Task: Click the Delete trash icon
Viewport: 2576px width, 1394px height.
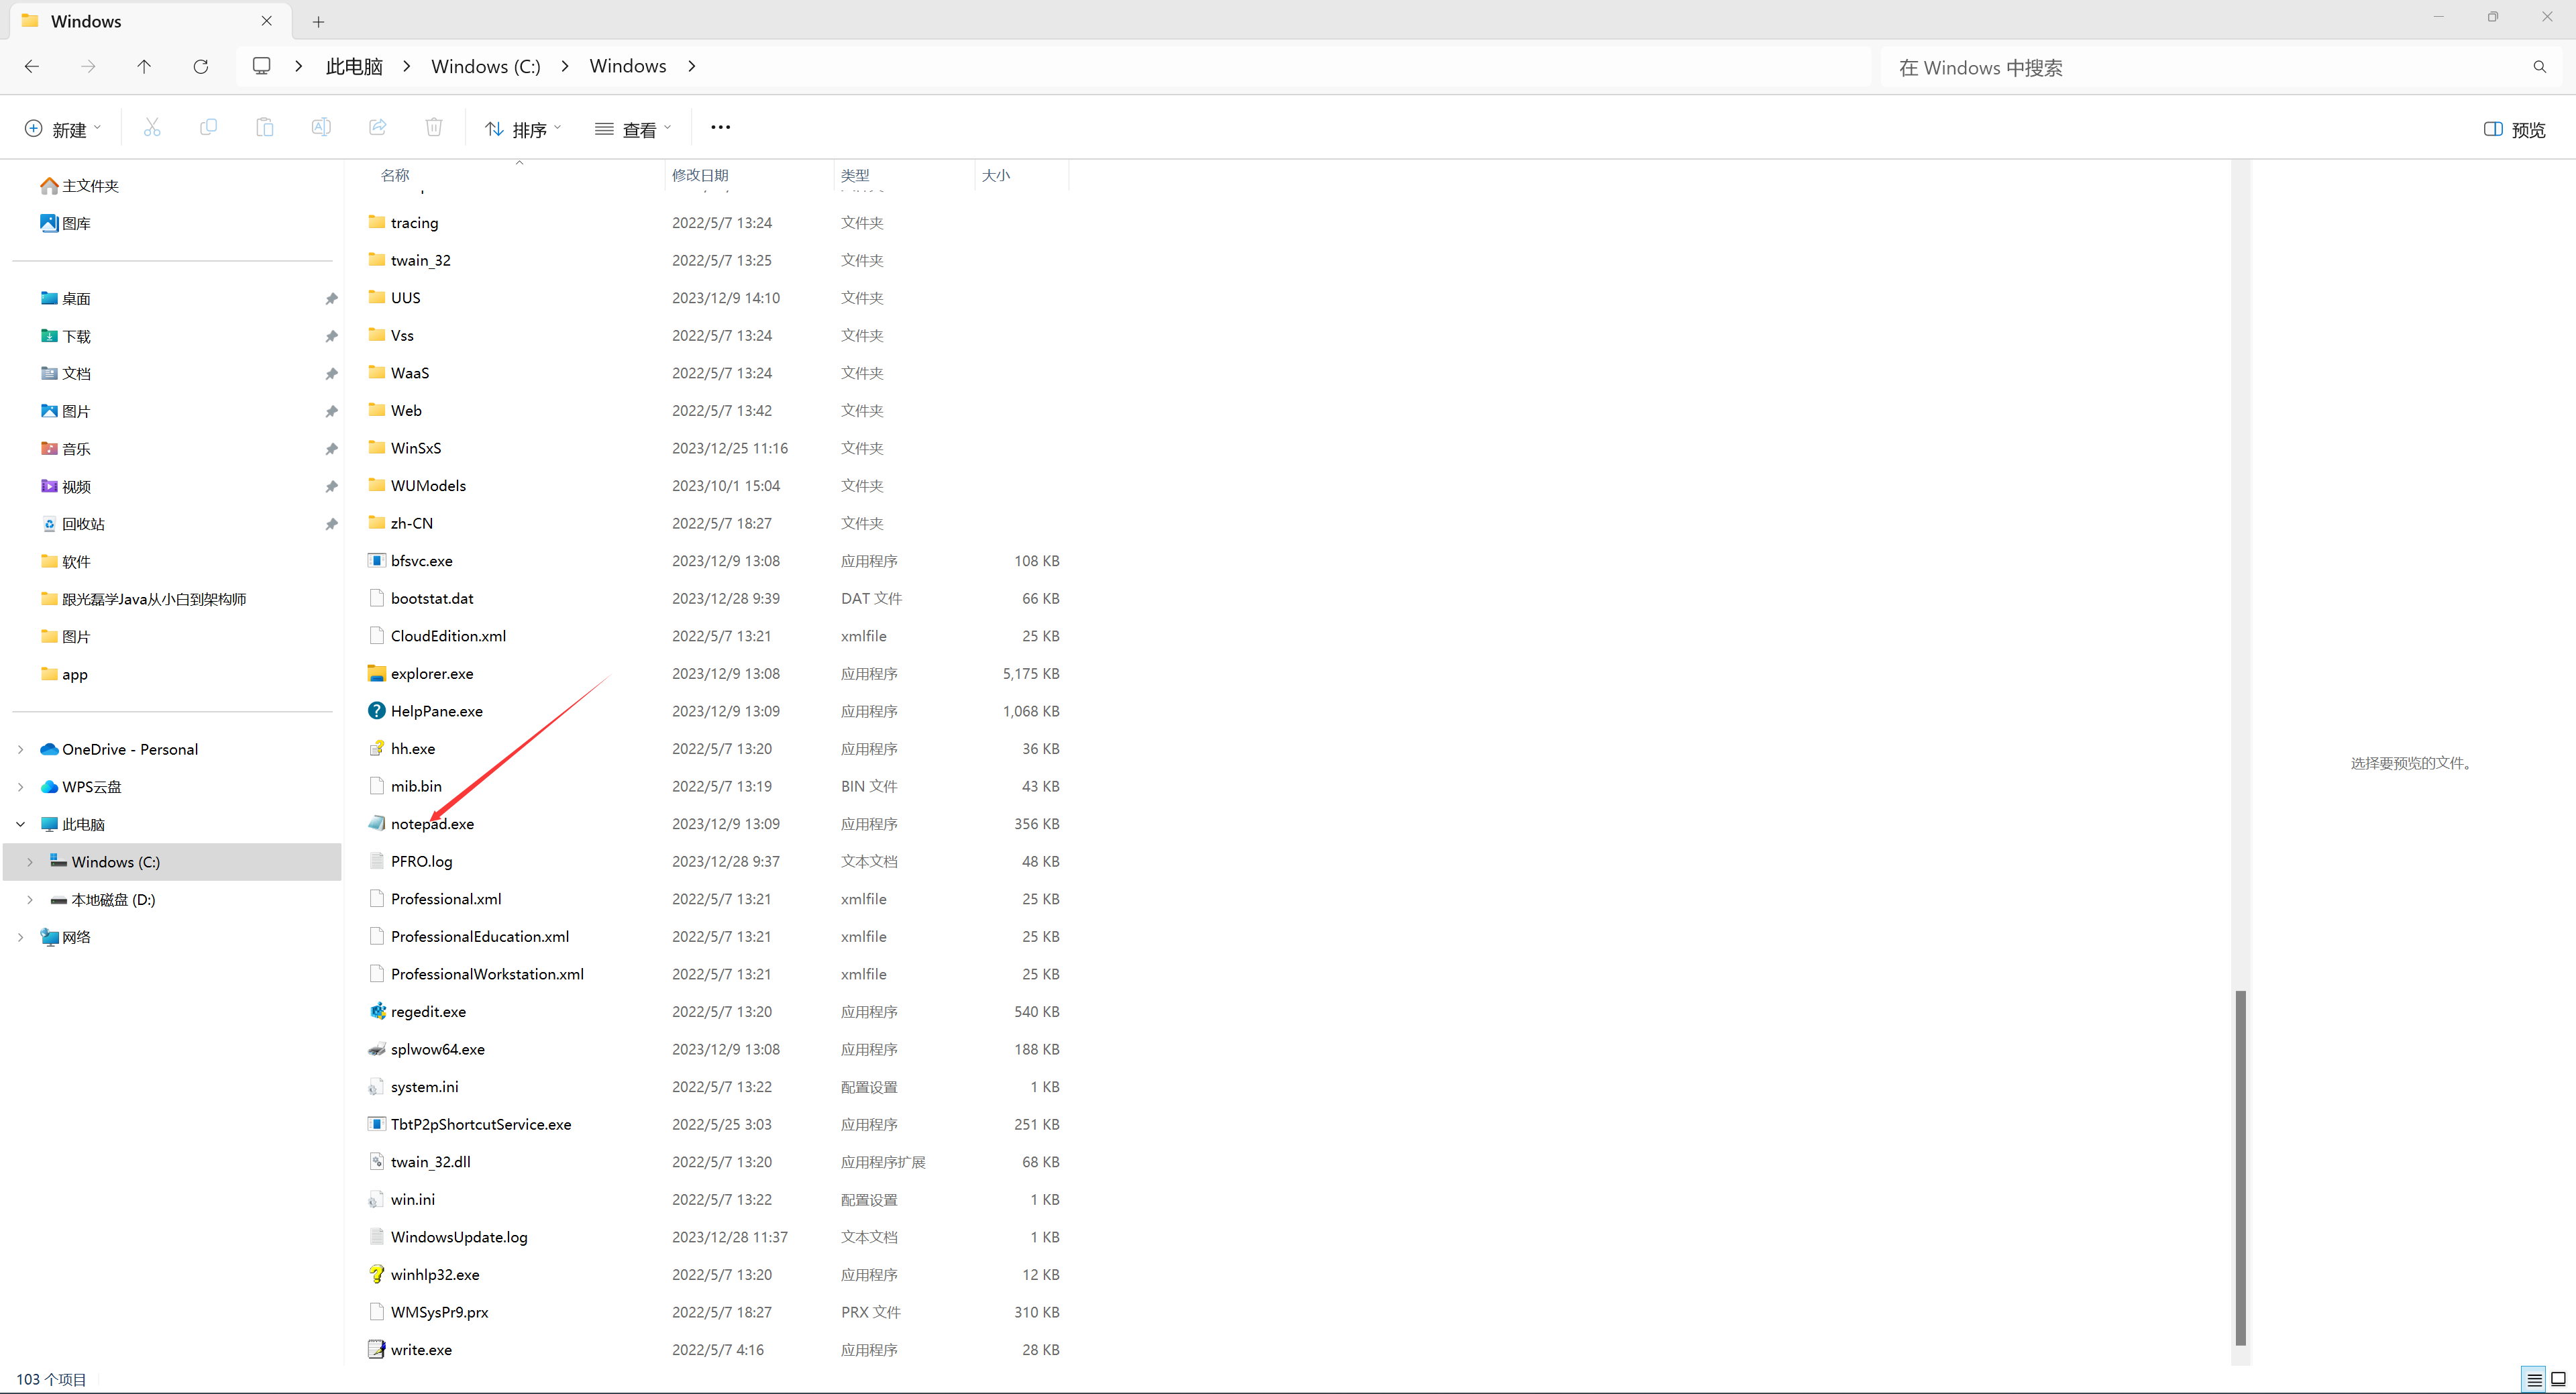Action: point(434,128)
